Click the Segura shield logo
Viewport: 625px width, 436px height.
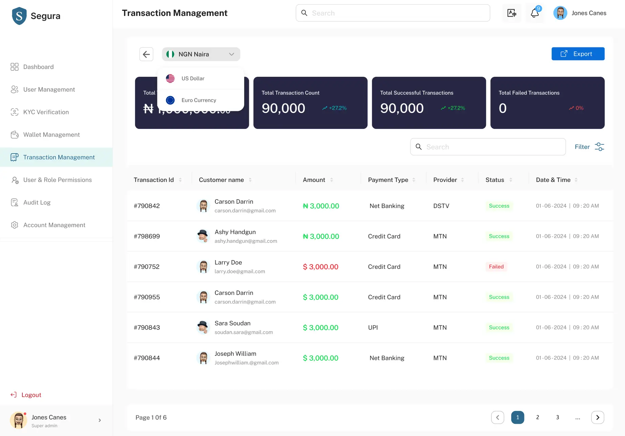point(19,16)
